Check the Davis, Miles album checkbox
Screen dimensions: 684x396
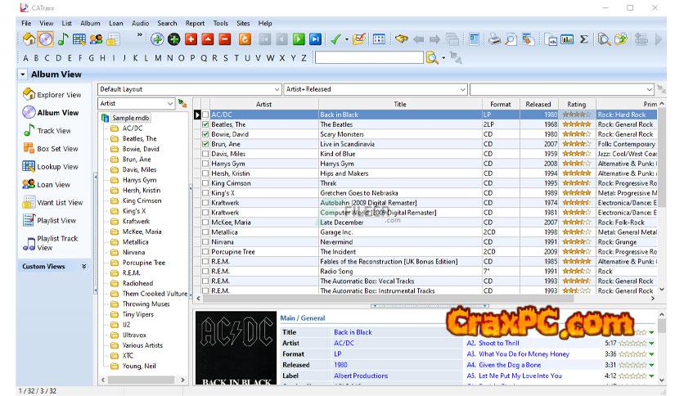tap(205, 154)
